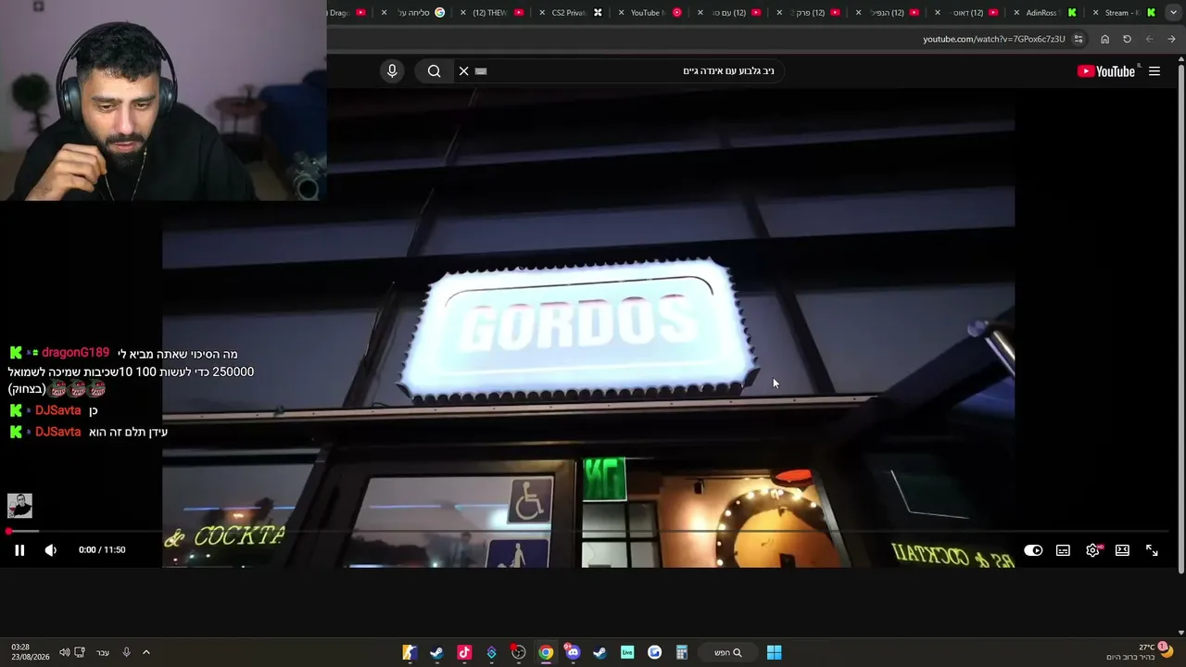This screenshot has width=1186, height=667.
Task: Open the profile of DJSavta saying כן
Action: tap(57, 410)
